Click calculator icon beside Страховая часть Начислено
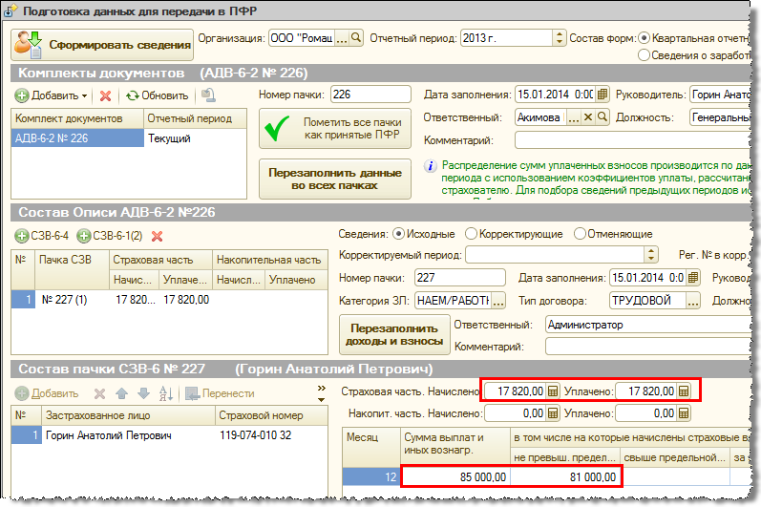The width and height of the screenshot is (761, 507). (554, 391)
